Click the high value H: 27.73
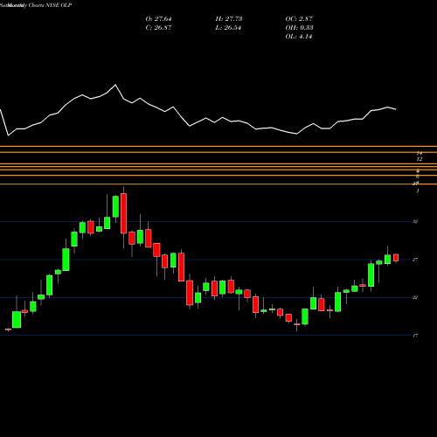437x437 pixels. click(229, 19)
